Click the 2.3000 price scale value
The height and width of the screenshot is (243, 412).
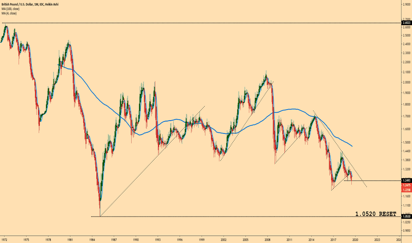click(407, 53)
